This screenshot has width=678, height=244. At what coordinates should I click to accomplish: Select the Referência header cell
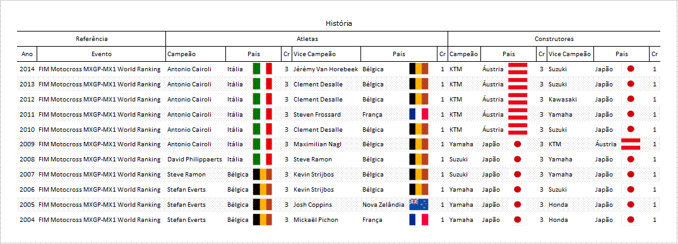[92, 39]
